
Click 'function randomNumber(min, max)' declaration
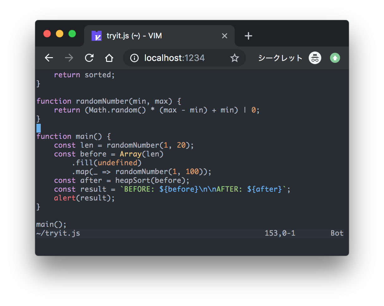pyautogui.click(x=104, y=101)
